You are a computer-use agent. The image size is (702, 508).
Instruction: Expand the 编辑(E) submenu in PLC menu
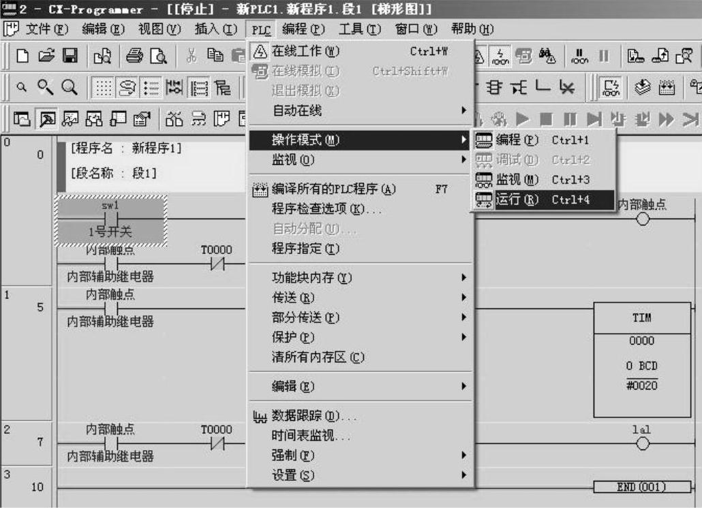click(x=361, y=386)
